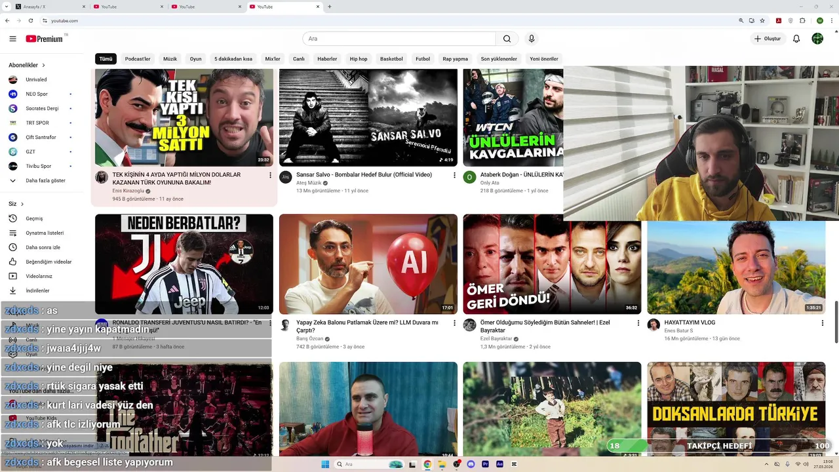The height and width of the screenshot is (472, 839).
Task: Open the Windows Start button
Action: pos(325,464)
